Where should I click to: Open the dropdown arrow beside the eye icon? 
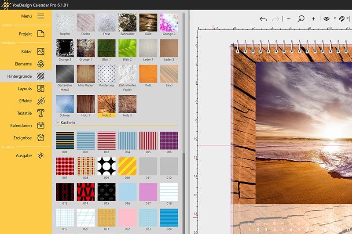(335, 19)
